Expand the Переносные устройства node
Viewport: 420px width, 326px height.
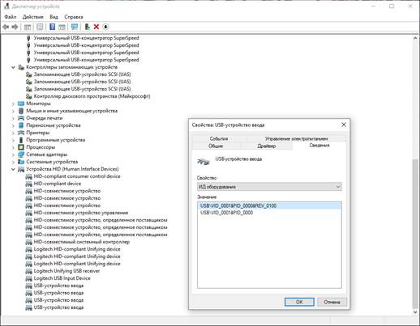[x=13, y=125]
